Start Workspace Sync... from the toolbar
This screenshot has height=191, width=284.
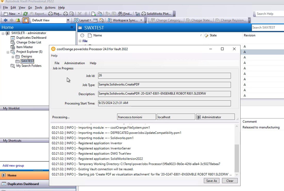[123, 20]
